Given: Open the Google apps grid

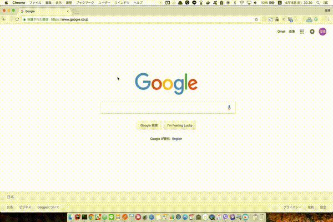Looking at the screenshot, I should pyautogui.click(x=301, y=32).
